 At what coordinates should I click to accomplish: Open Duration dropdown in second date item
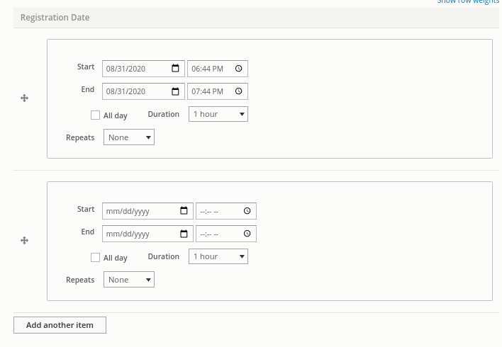pos(218,256)
